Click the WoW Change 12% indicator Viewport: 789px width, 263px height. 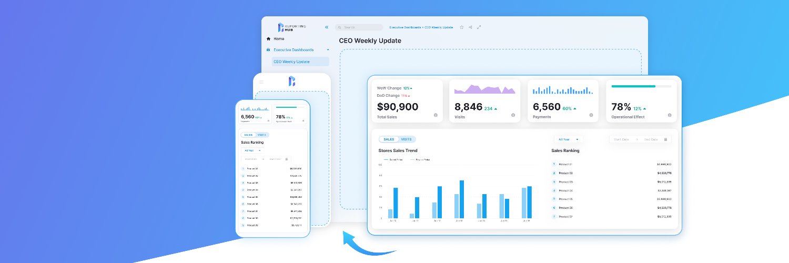(x=395, y=88)
